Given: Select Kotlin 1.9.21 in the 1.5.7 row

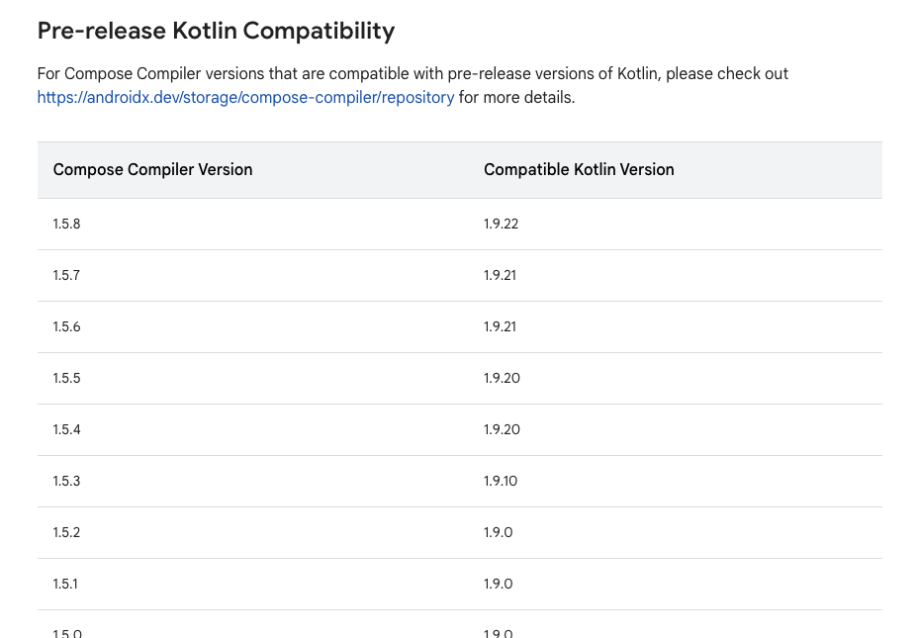Looking at the screenshot, I should pos(501,275).
